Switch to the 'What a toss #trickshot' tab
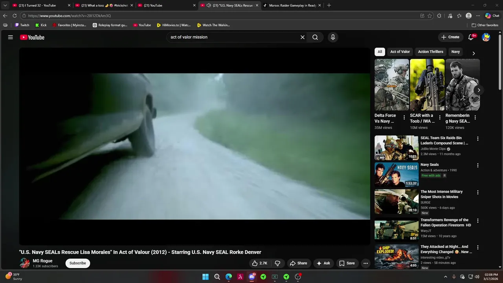 pos(105,6)
